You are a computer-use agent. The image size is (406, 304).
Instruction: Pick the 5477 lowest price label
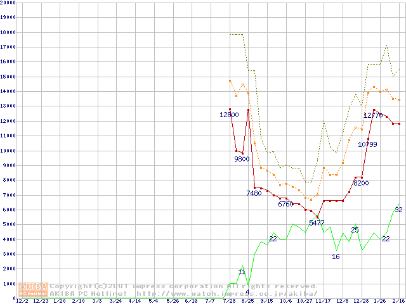(317, 223)
